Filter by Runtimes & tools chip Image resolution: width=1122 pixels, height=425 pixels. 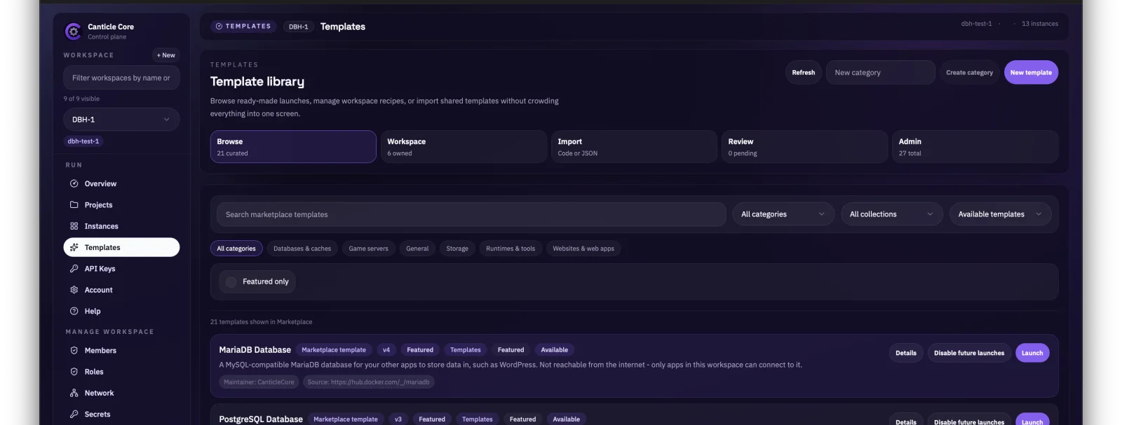(x=511, y=249)
